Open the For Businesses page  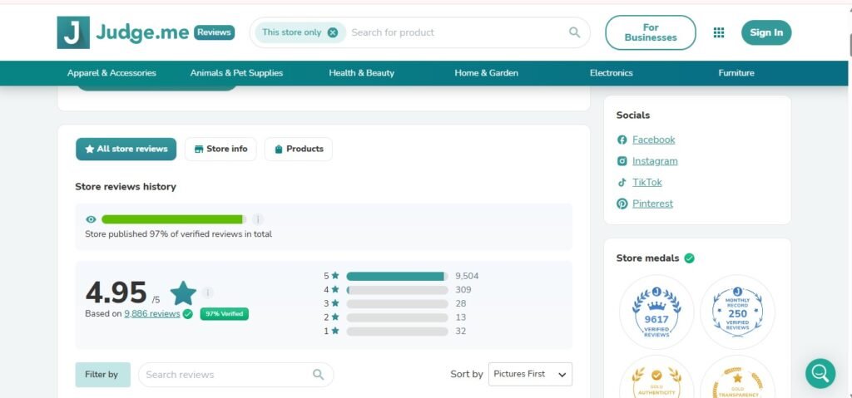click(x=651, y=32)
